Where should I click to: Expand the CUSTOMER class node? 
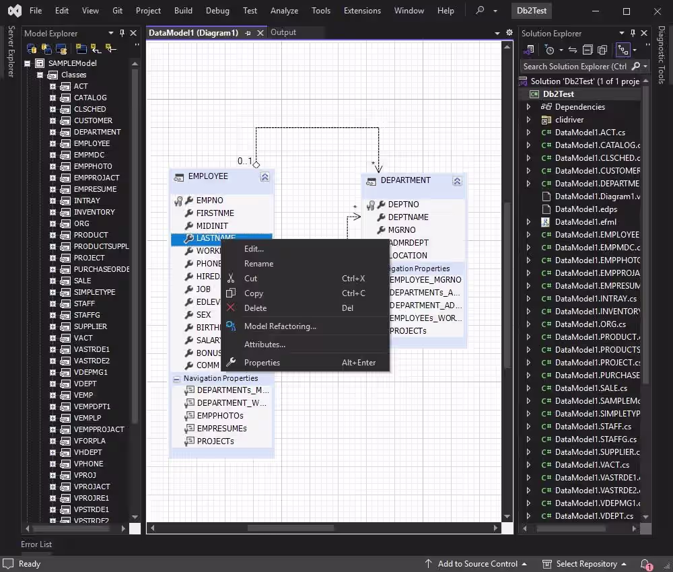(x=52, y=120)
